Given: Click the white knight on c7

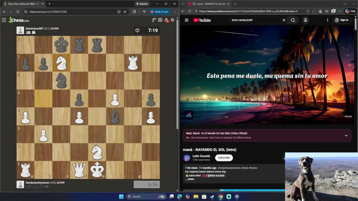Looking at the screenshot, I should point(61,63).
